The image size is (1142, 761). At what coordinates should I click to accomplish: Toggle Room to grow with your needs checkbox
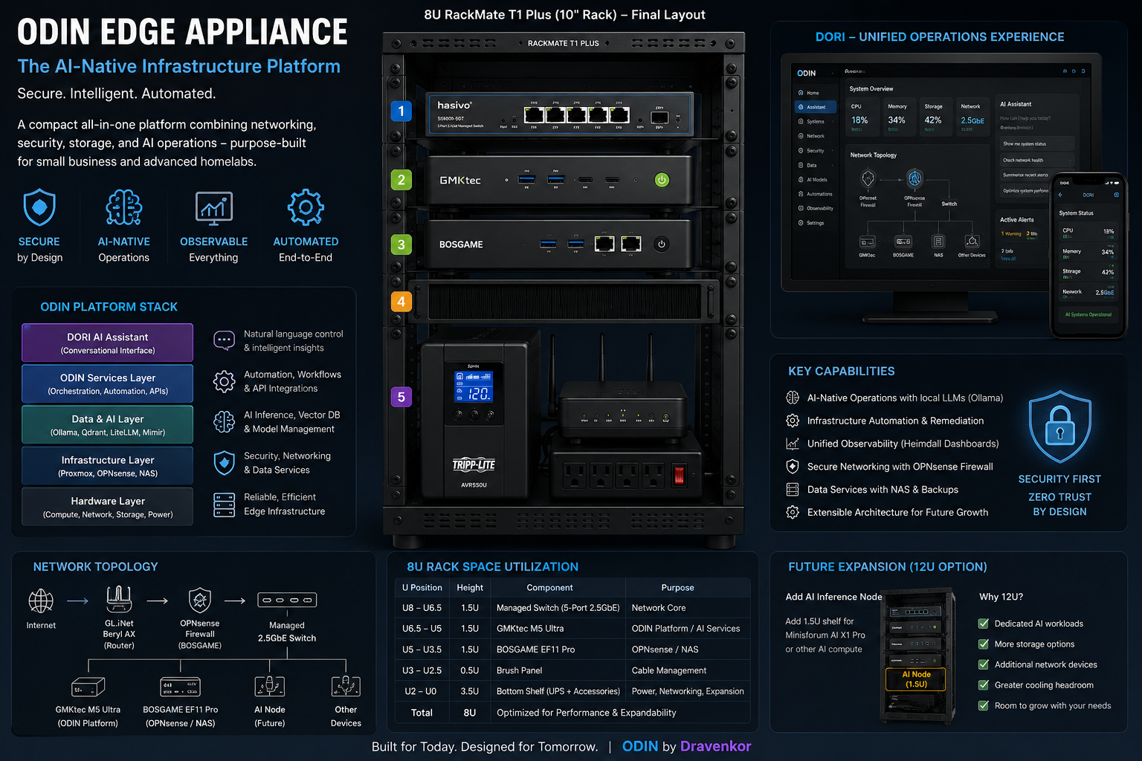click(x=984, y=706)
